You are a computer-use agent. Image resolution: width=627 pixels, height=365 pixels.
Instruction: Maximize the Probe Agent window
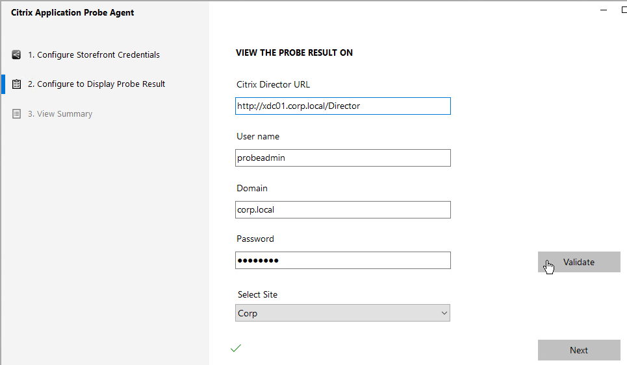624,10
